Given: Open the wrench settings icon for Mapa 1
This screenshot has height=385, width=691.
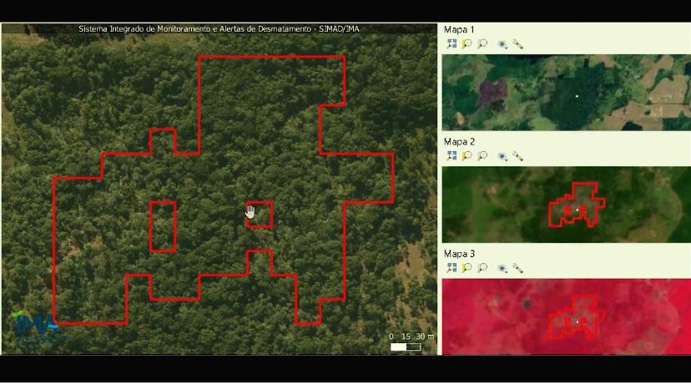Looking at the screenshot, I should (x=517, y=44).
